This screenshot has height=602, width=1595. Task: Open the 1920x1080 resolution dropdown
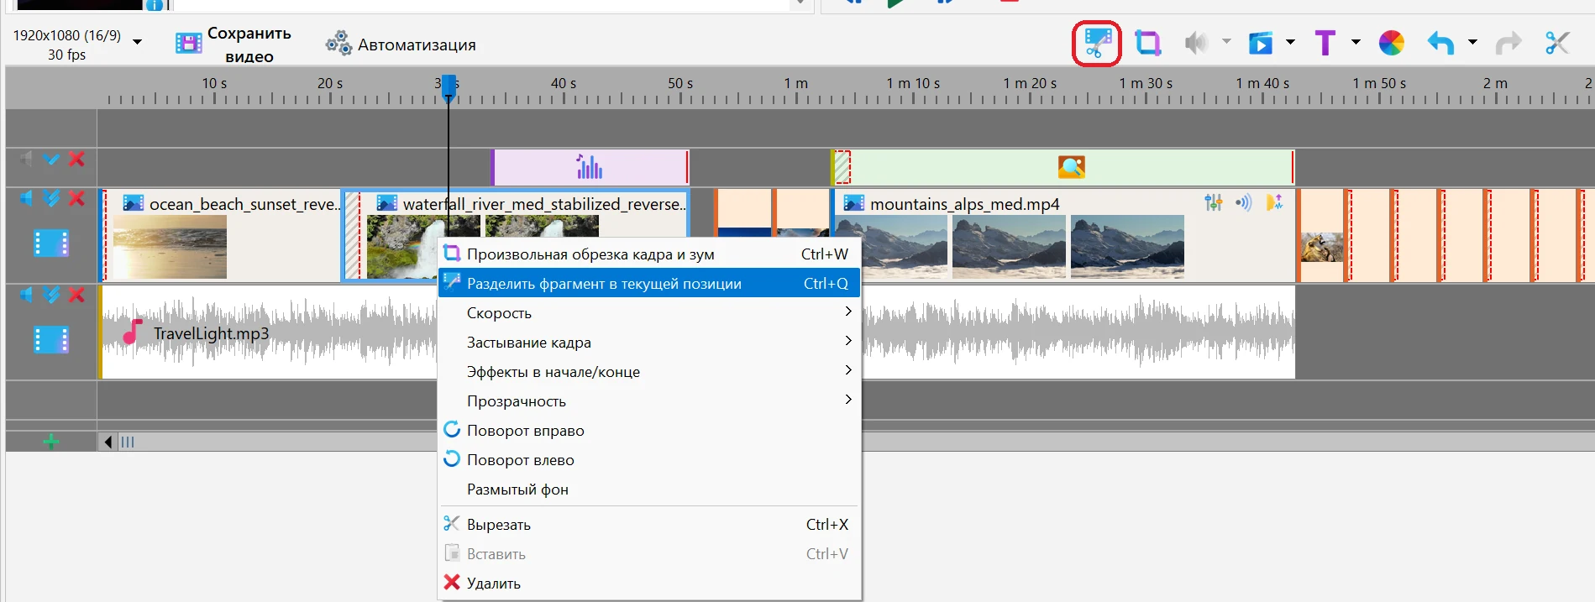(x=137, y=42)
